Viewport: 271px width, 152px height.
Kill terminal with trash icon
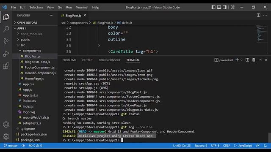[x=254, y=60]
